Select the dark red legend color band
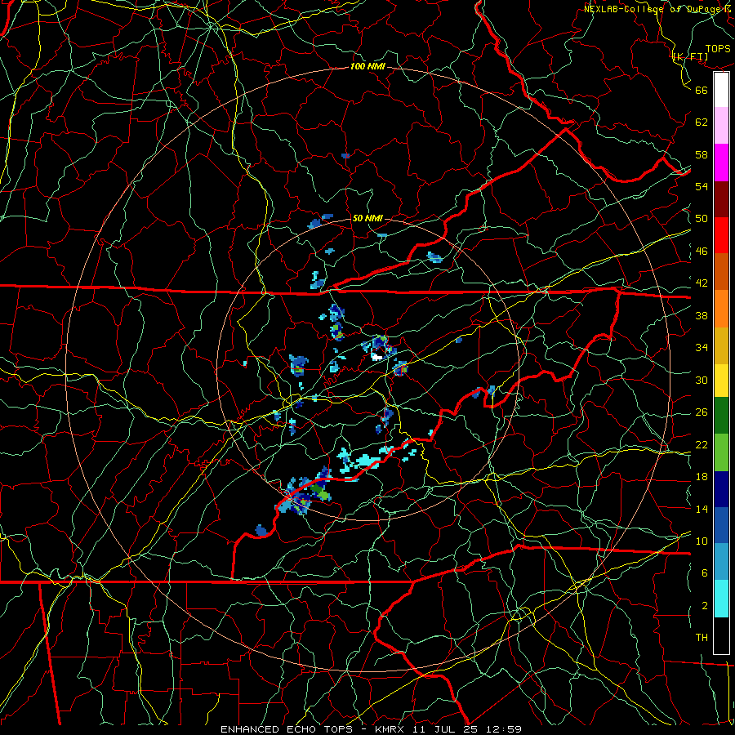The height and width of the screenshot is (735, 735). tap(721, 199)
